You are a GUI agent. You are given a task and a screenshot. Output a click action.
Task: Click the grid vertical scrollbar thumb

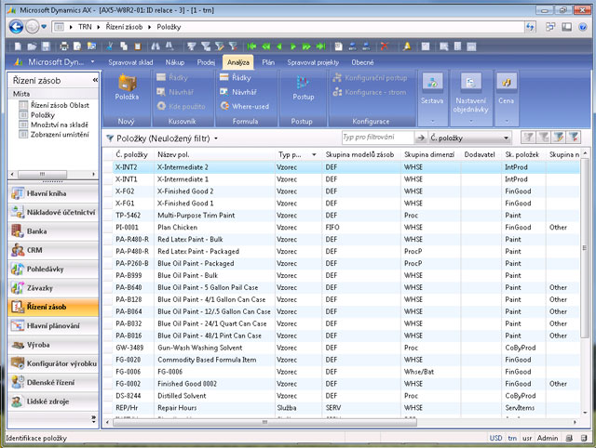(x=585, y=248)
